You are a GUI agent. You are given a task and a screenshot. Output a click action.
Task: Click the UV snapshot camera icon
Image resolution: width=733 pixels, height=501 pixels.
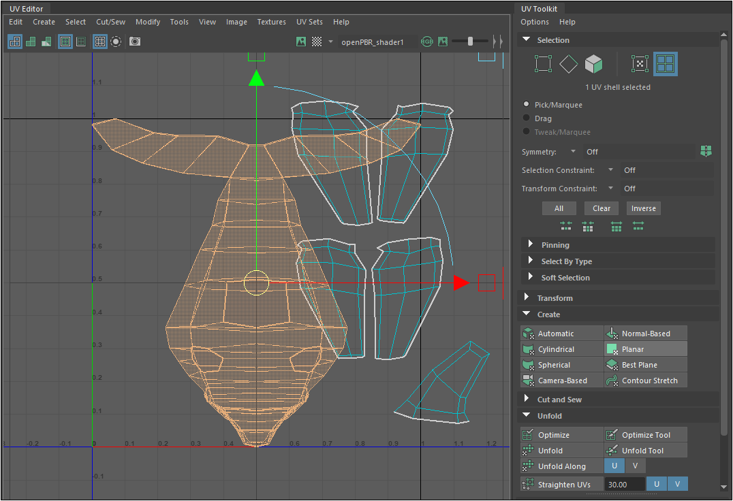[x=135, y=42]
